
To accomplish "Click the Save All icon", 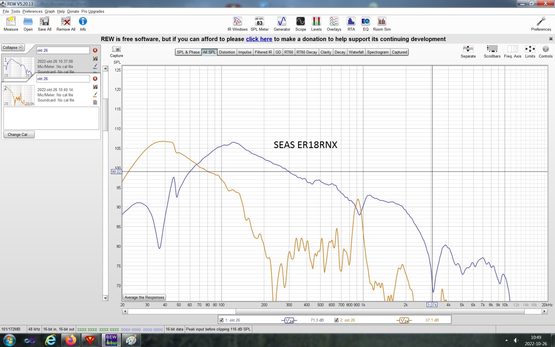I will point(45,24).
